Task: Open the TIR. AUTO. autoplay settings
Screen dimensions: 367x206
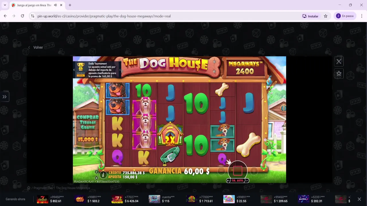Action: [237, 181]
